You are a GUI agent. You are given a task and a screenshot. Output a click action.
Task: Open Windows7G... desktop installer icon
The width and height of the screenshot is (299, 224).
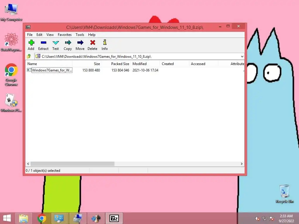[11, 102]
